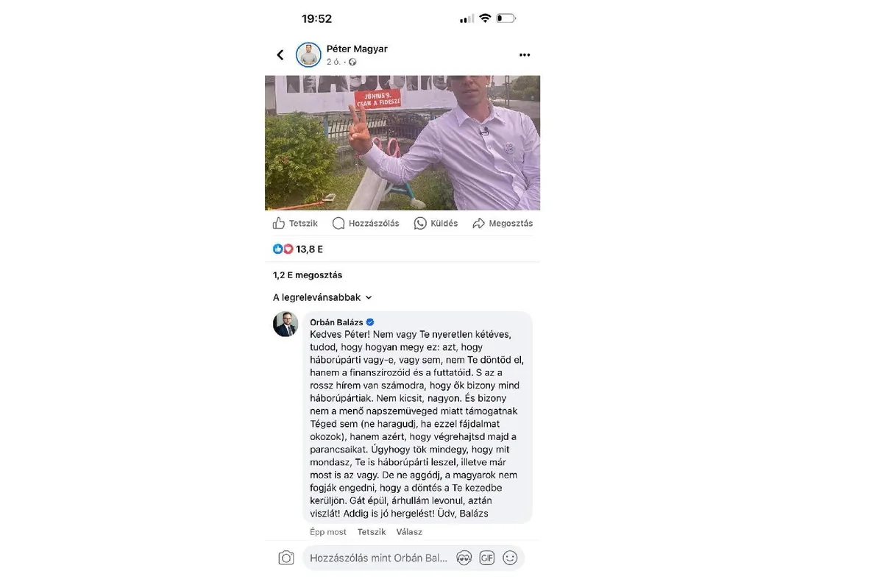
Task: Tap the Tetszik thumbs-up icon
Action: coord(279,223)
